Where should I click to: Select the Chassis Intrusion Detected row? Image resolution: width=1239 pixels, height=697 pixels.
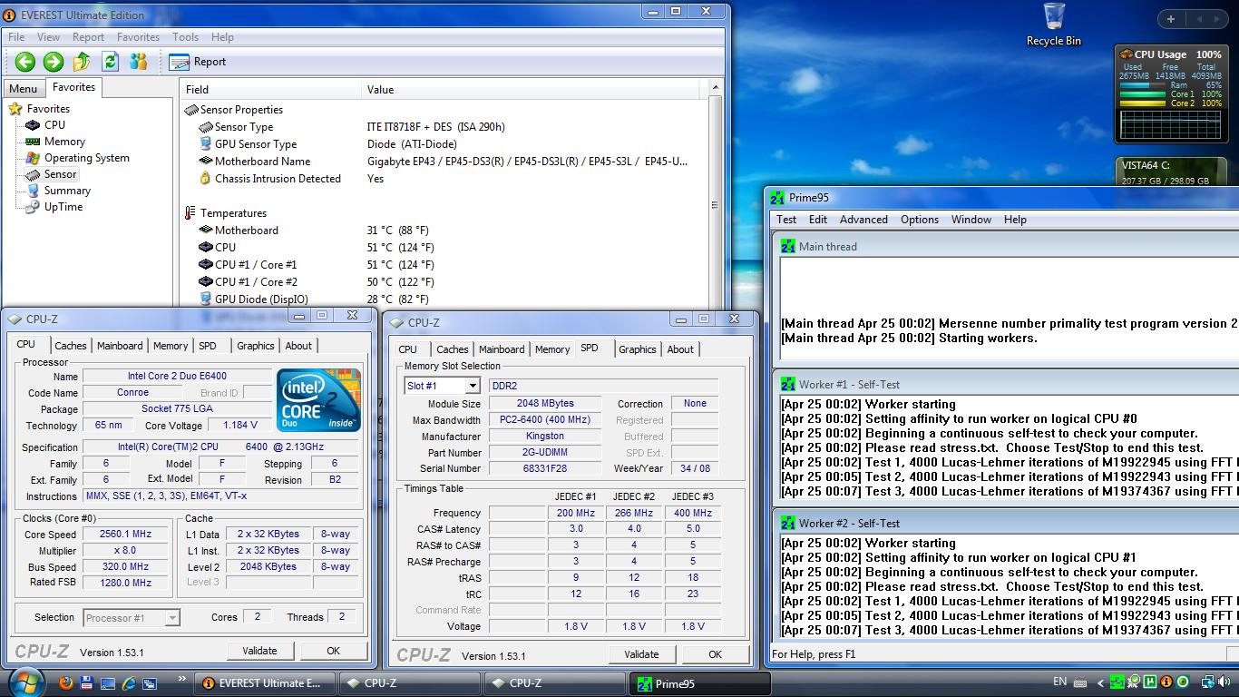pyautogui.click(x=444, y=179)
